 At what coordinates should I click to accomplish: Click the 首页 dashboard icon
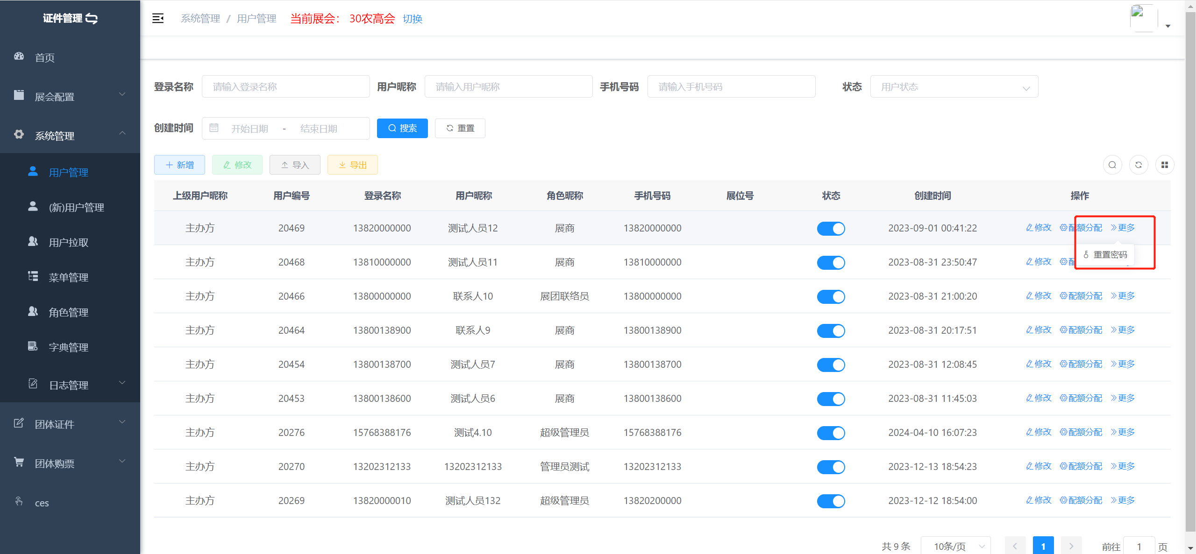click(x=19, y=56)
